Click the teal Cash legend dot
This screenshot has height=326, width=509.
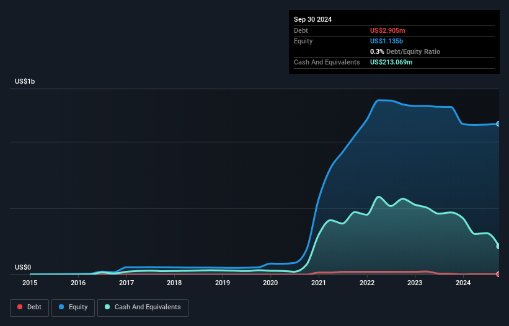(x=107, y=307)
